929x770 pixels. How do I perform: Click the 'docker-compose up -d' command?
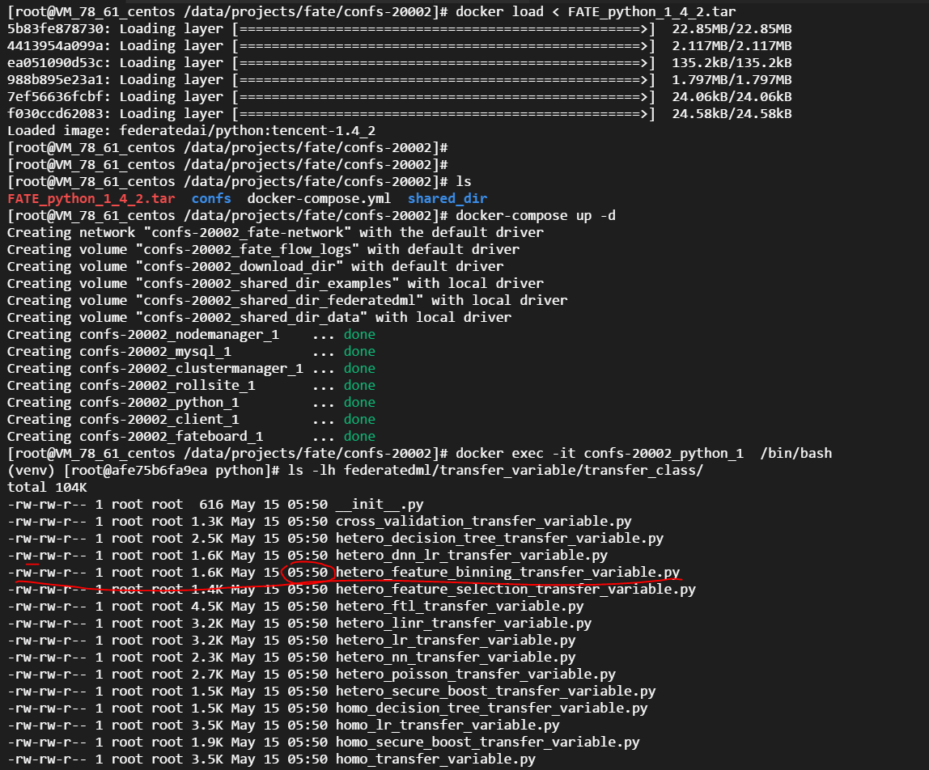click(536, 216)
